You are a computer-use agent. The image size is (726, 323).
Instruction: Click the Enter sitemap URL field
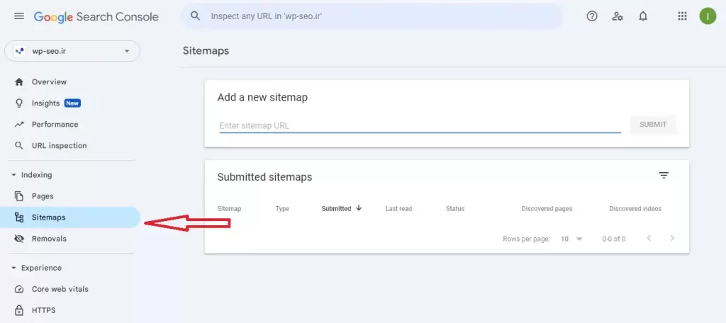point(420,125)
